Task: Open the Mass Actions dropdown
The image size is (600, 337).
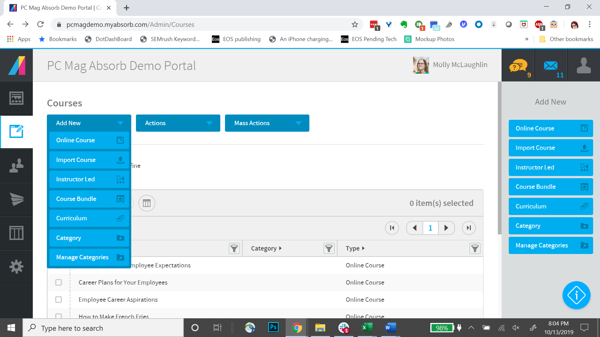Action: pos(267,123)
